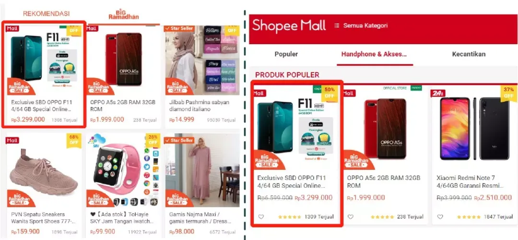Tap heart icon under OPPO A5s product

(x=351, y=217)
